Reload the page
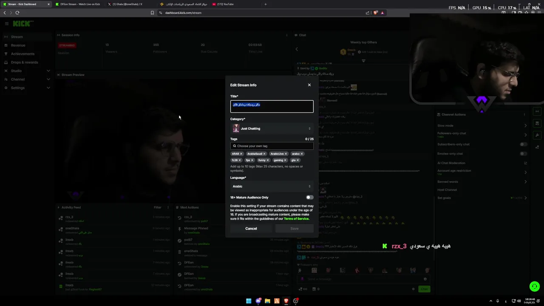544x306 pixels. pyautogui.click(x=17, y=13)
